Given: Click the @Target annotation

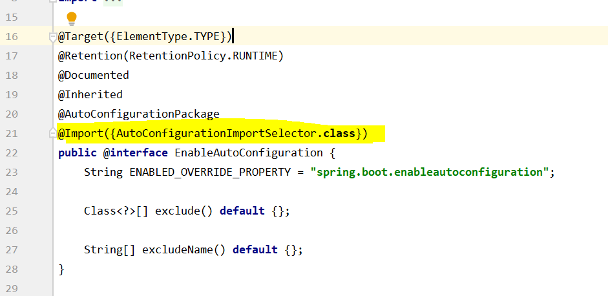Looking at the screenshot, I should [80, 36].
